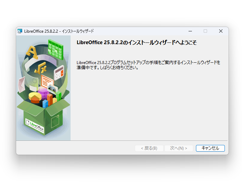Minimize the LibreOffice installer window

(190, 31)
